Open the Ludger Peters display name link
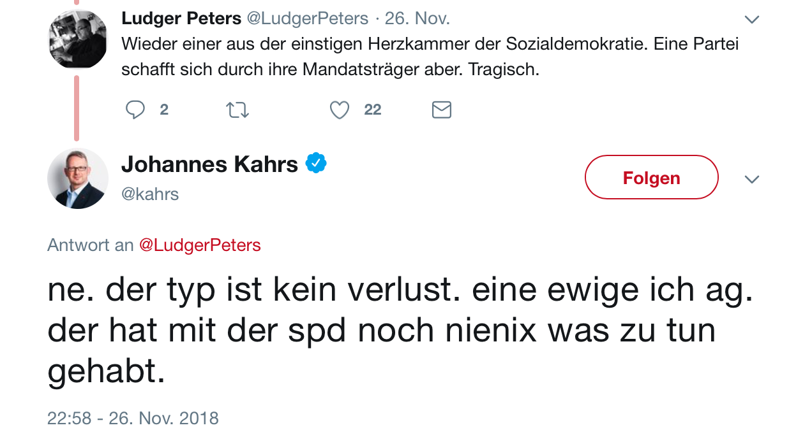 [181, 18]
